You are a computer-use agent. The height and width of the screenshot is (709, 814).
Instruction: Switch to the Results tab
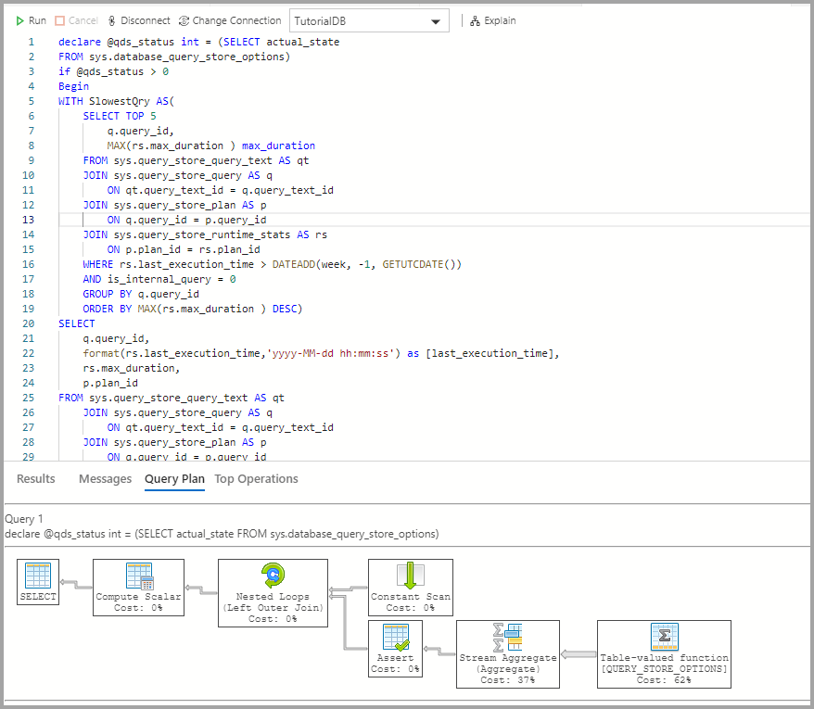click(35, 478)
